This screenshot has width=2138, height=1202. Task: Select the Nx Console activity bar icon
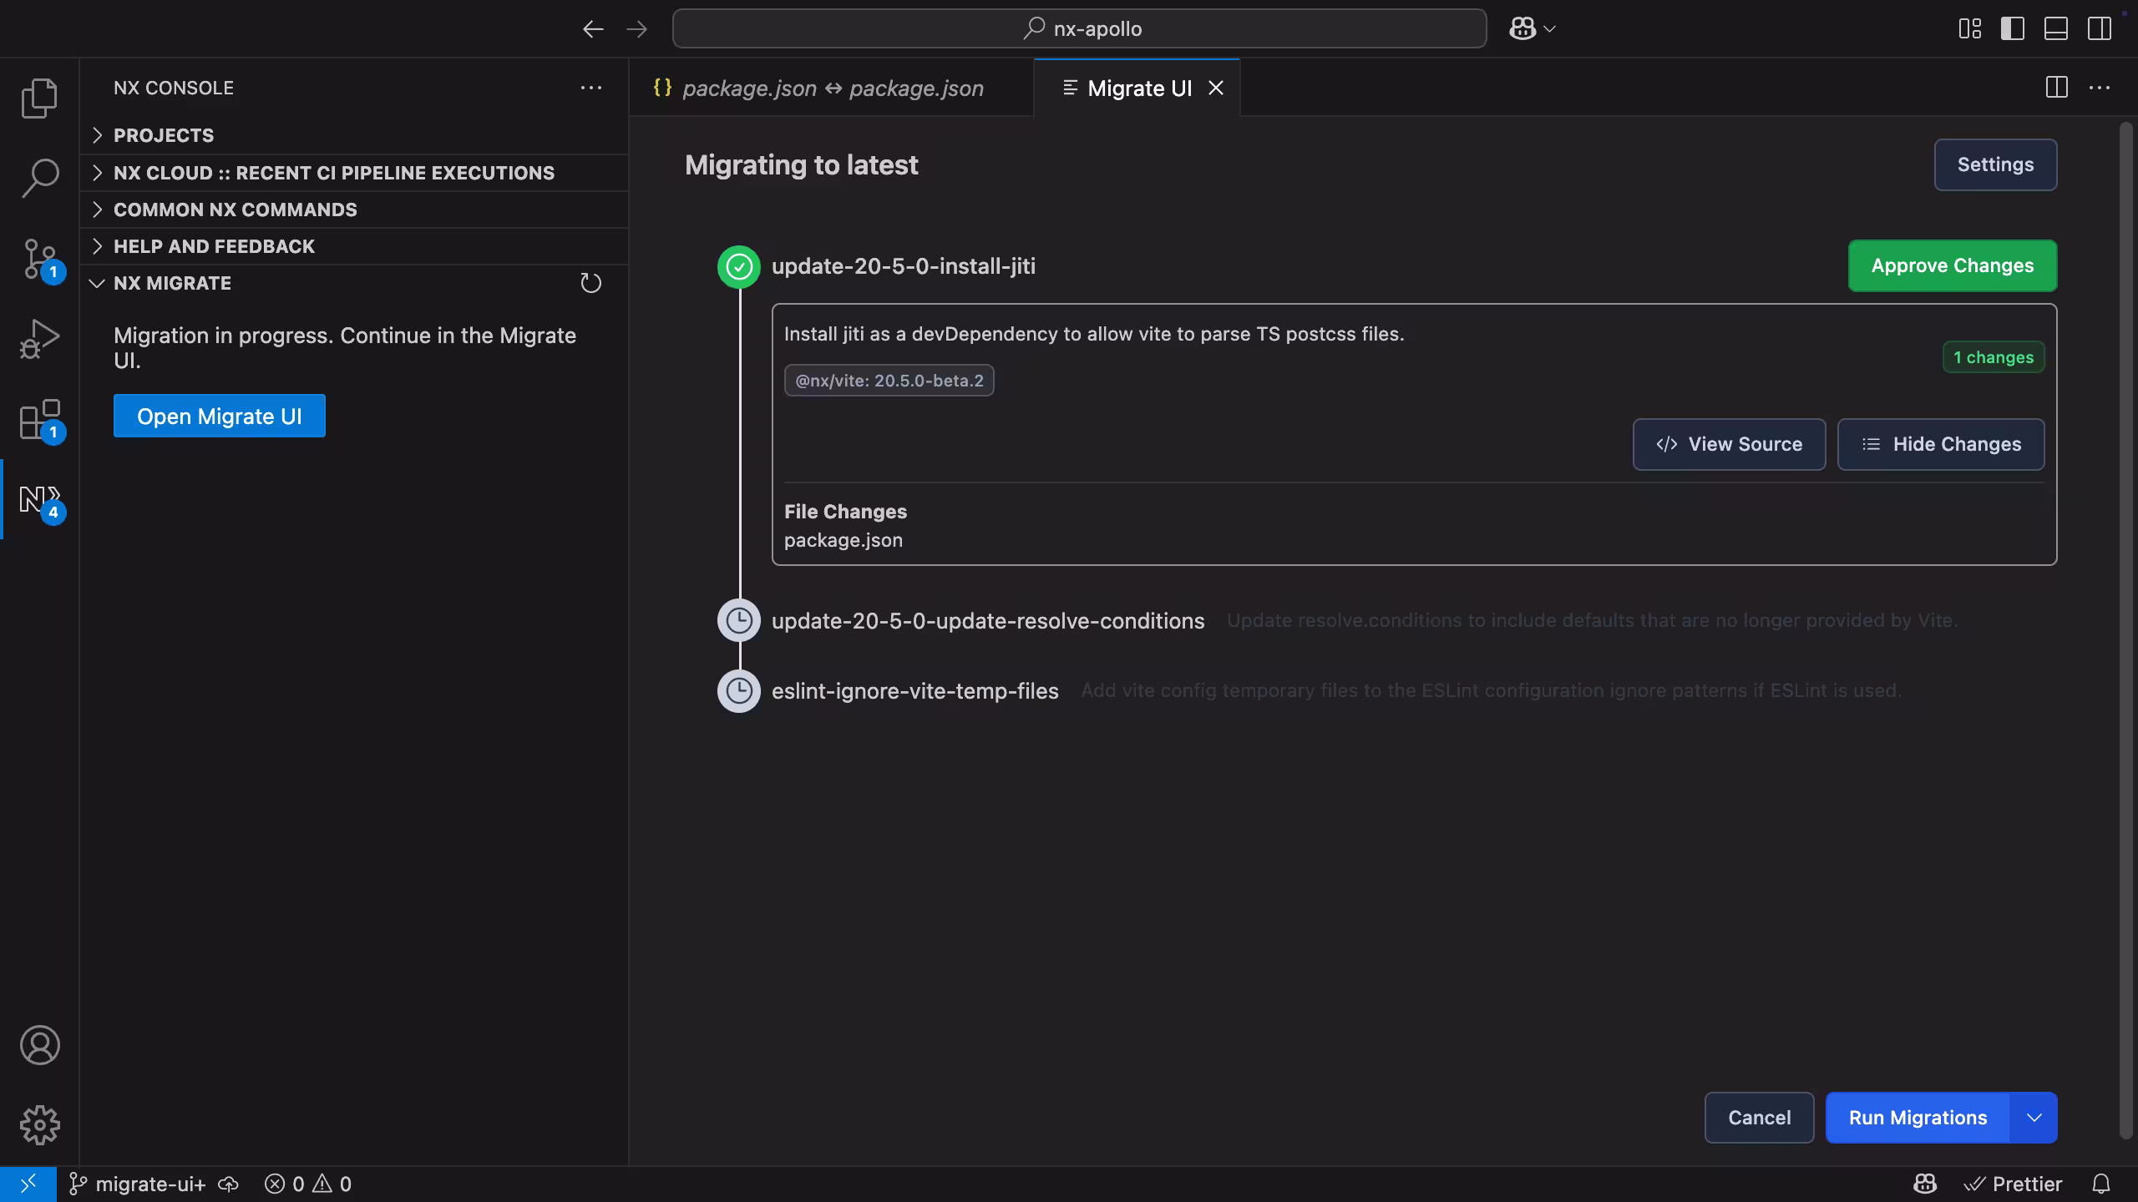coord(39,500)
